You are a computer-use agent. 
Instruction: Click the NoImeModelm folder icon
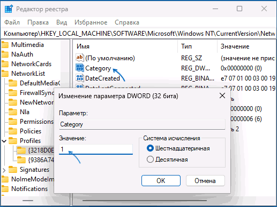coord(5,179)
